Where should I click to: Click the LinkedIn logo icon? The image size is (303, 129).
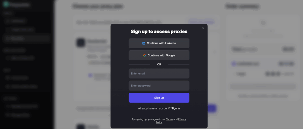tap(144, 43)
